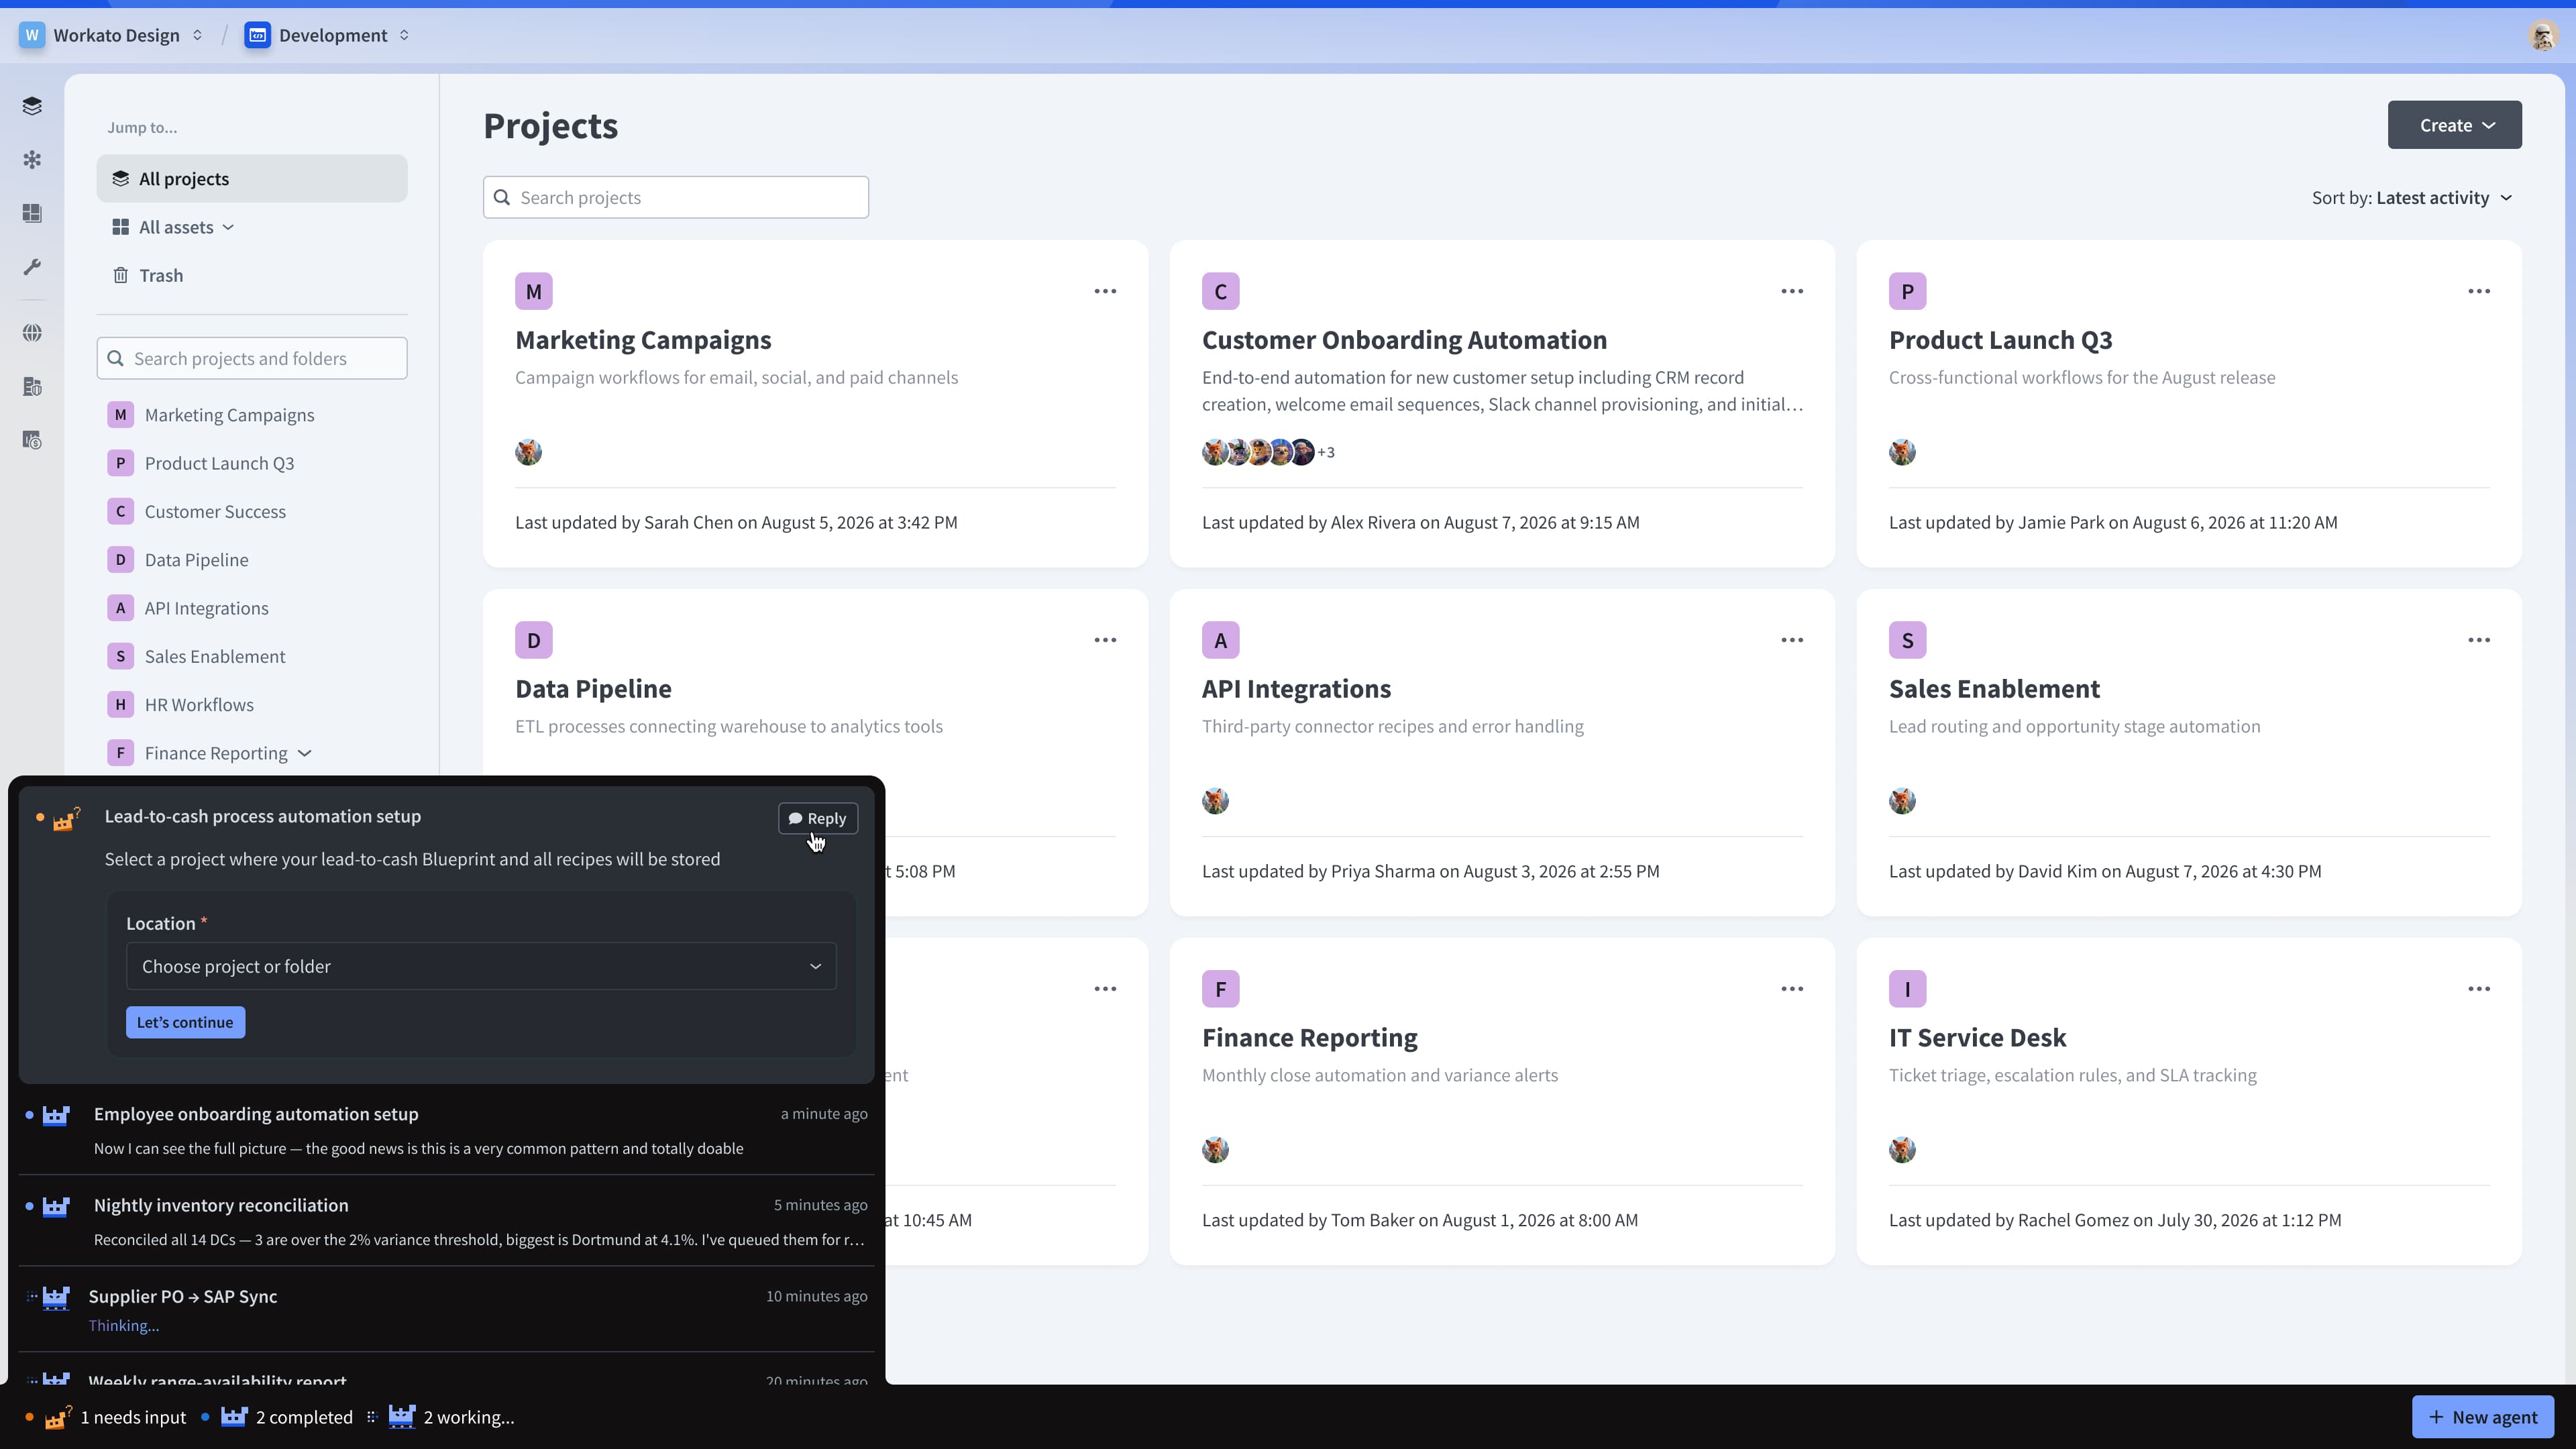Click the +3 collaborators avatar stack
The image size is (2576, 1449).
click(1268, 452)
